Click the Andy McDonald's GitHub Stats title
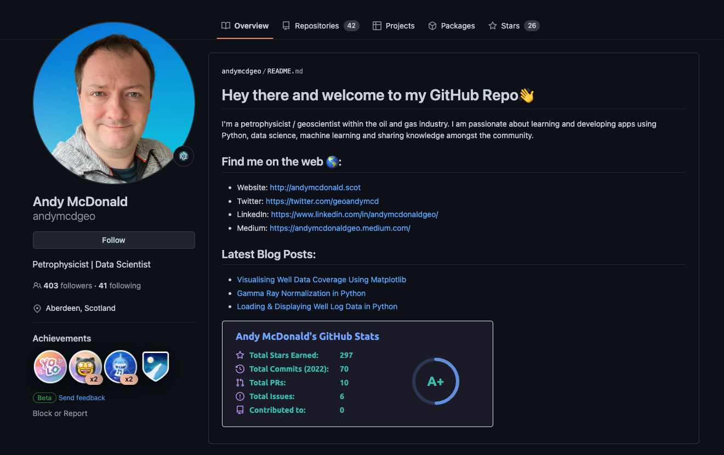Image resolution: width=724 pixels, height=455 pixels. click(307, 337)
